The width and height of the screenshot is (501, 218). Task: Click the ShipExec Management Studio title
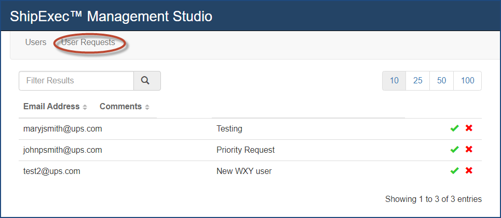[111, 16]
